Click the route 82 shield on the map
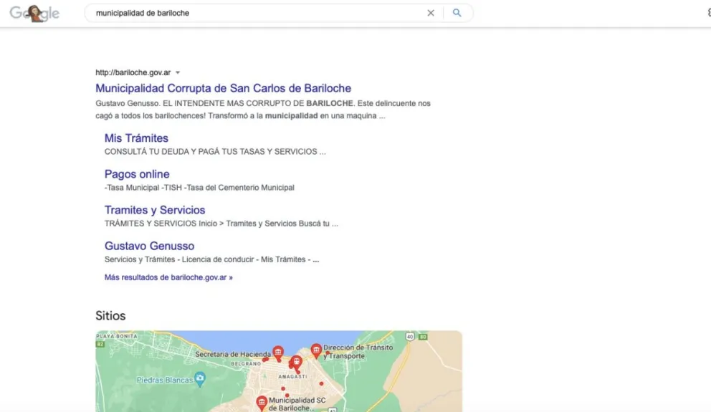Image resolution: width=711 pixels, height=412 pixels. [100, 345]
